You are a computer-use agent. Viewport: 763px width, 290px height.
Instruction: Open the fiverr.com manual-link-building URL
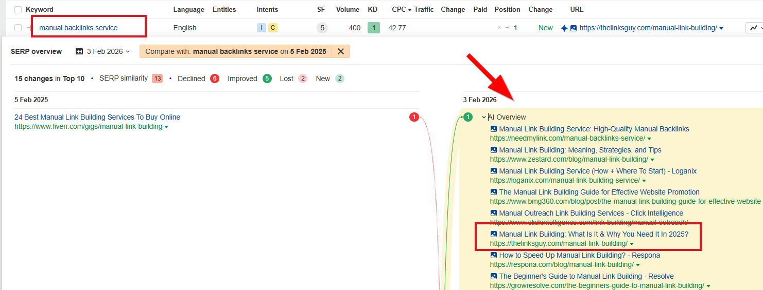tap(88, 126)
